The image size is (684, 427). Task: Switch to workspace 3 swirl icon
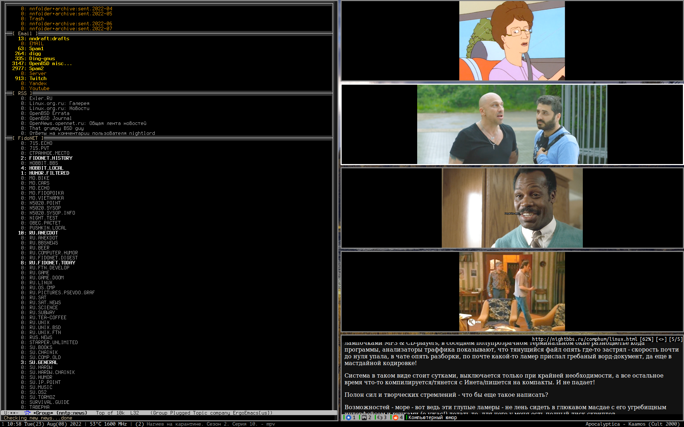tap(380, 417)
